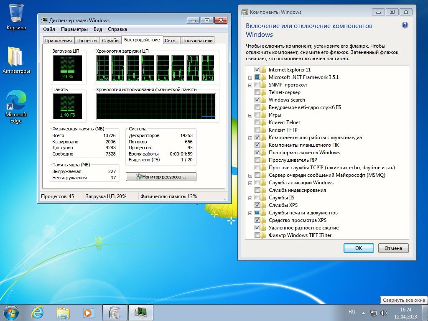
Task: Open the Параметры menu in Task Manager
Action: (74, 29)
